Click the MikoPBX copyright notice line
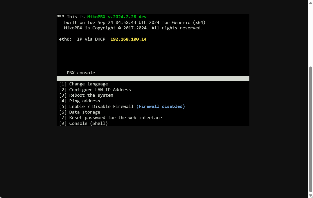 (x=133, y=28)
